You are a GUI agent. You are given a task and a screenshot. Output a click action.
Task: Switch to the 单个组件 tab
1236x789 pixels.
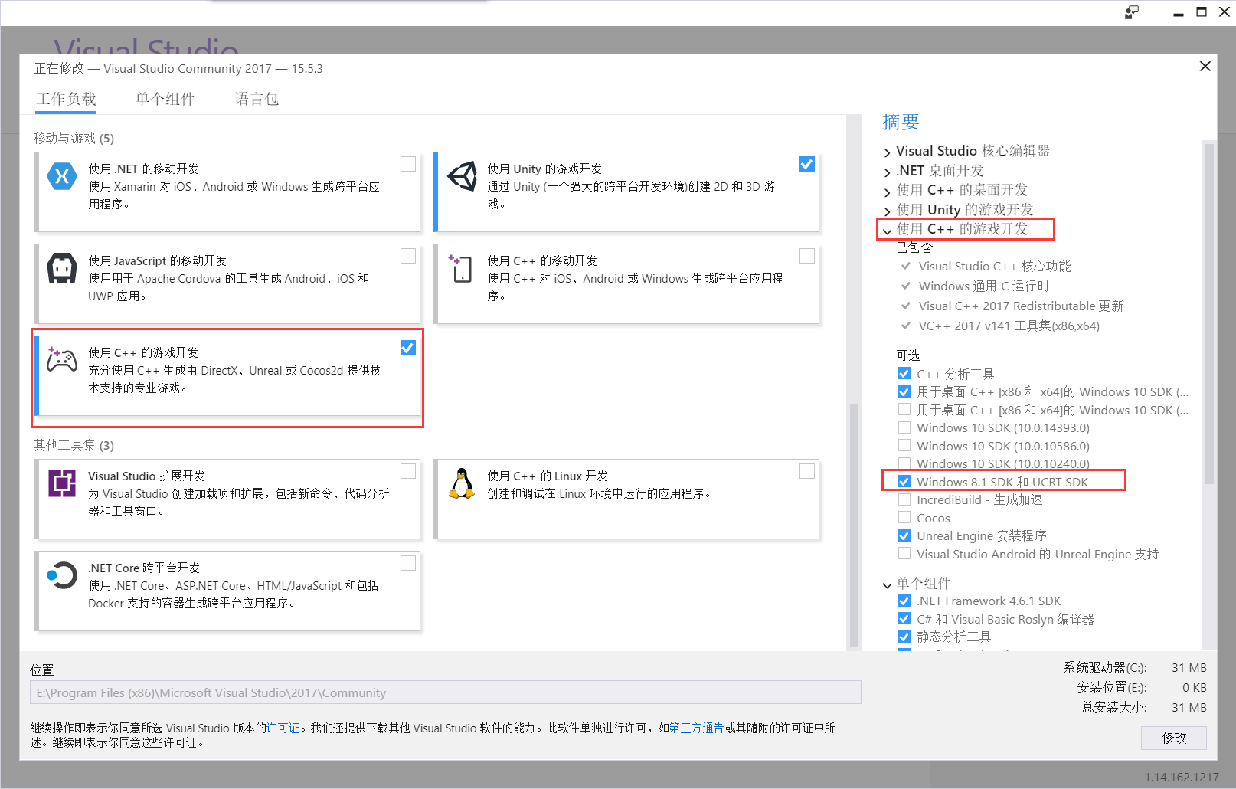click(x=165, y=99)
